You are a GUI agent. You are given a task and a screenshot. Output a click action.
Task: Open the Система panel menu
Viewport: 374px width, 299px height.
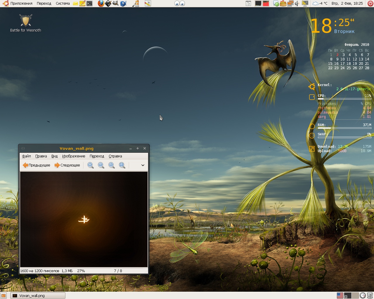pyautogui.click(x=63, y=4)
